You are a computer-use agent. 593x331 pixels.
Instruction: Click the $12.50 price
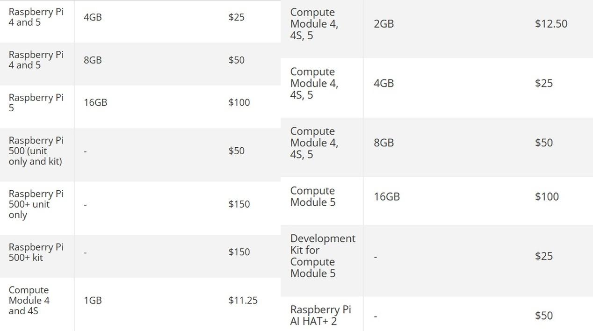pos(551,24)
